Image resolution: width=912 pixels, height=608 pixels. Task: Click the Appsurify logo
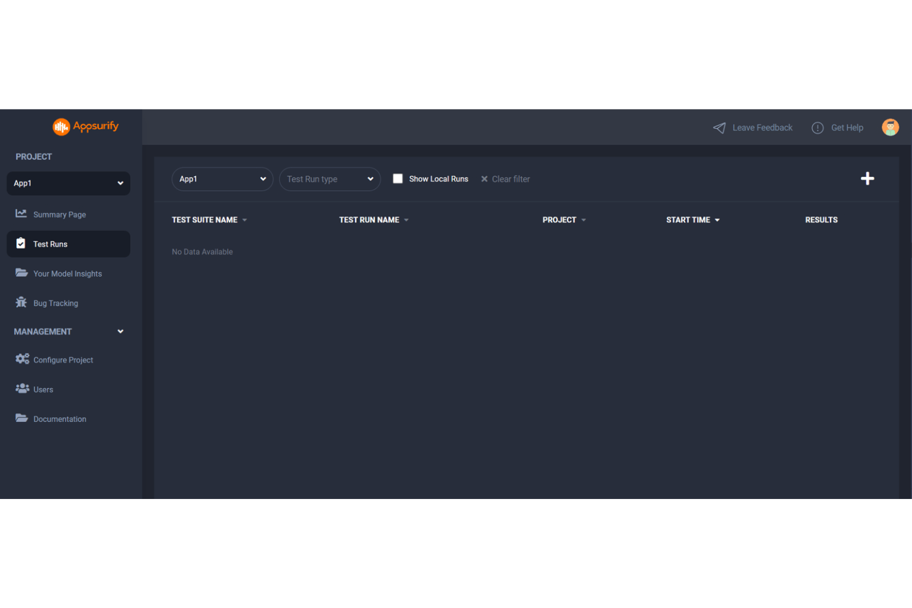tap(86, 126)
